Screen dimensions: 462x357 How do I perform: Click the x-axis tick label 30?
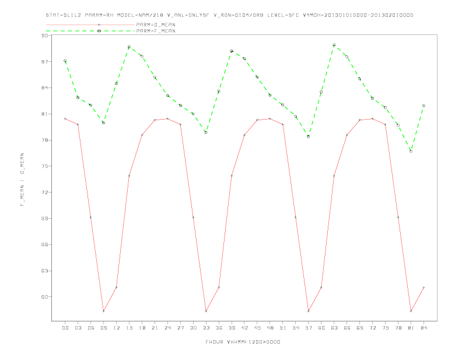[193, 328]
